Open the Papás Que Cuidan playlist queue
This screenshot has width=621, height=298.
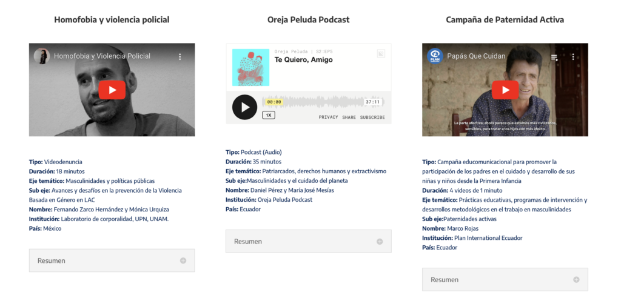[554, 57]
